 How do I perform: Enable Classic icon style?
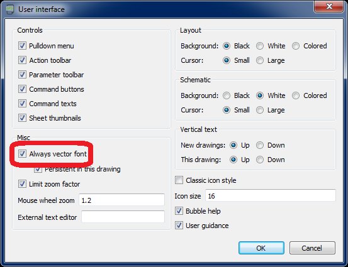pyautogui.click(x=179, y=180)
